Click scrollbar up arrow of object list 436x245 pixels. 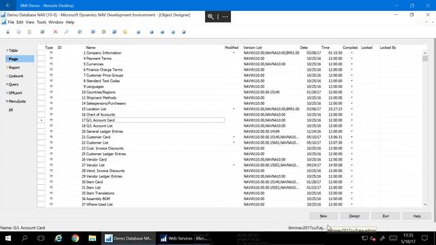pos(425,53)
